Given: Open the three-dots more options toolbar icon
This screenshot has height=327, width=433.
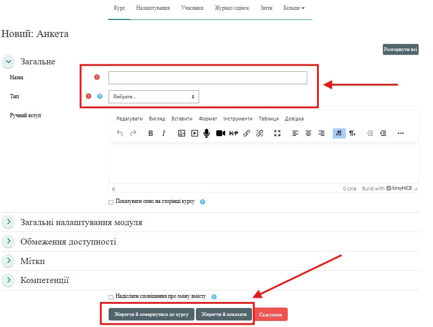Looking at the screenshot, I should pos(401,133).
